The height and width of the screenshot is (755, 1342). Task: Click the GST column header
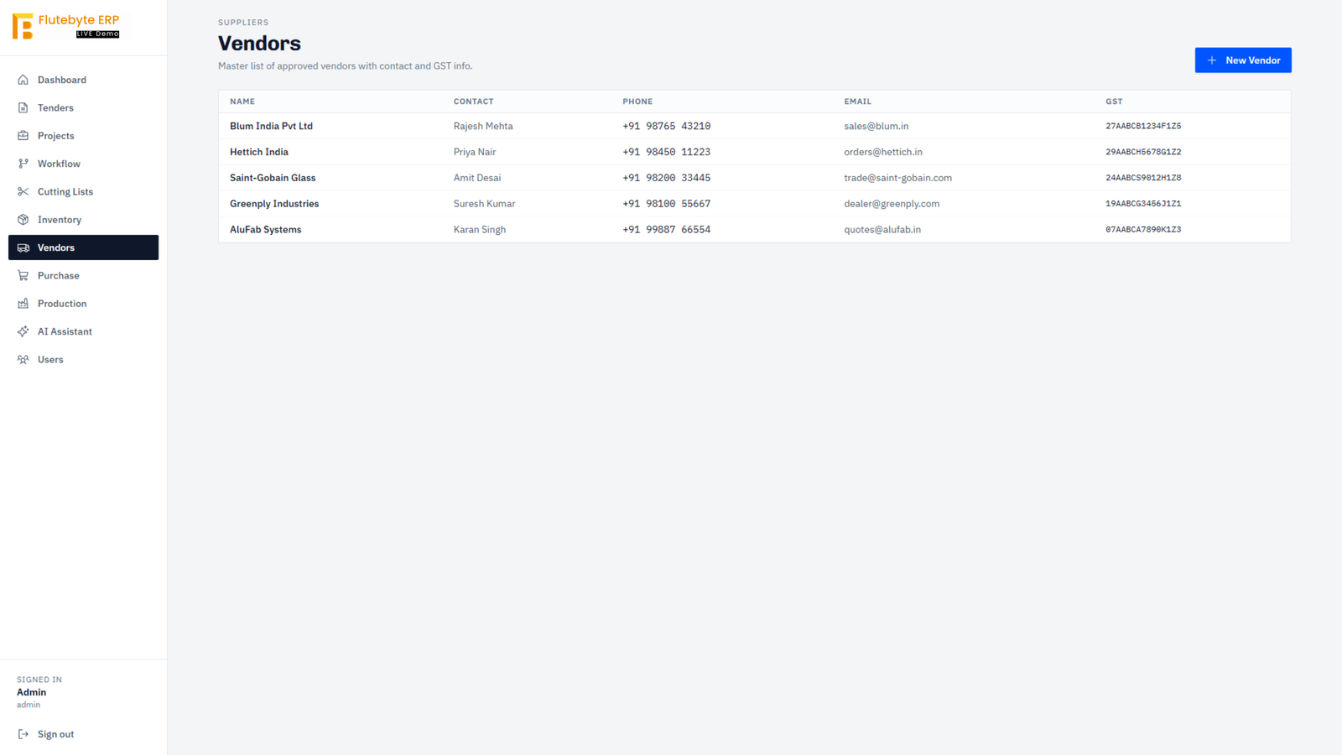1114,102
